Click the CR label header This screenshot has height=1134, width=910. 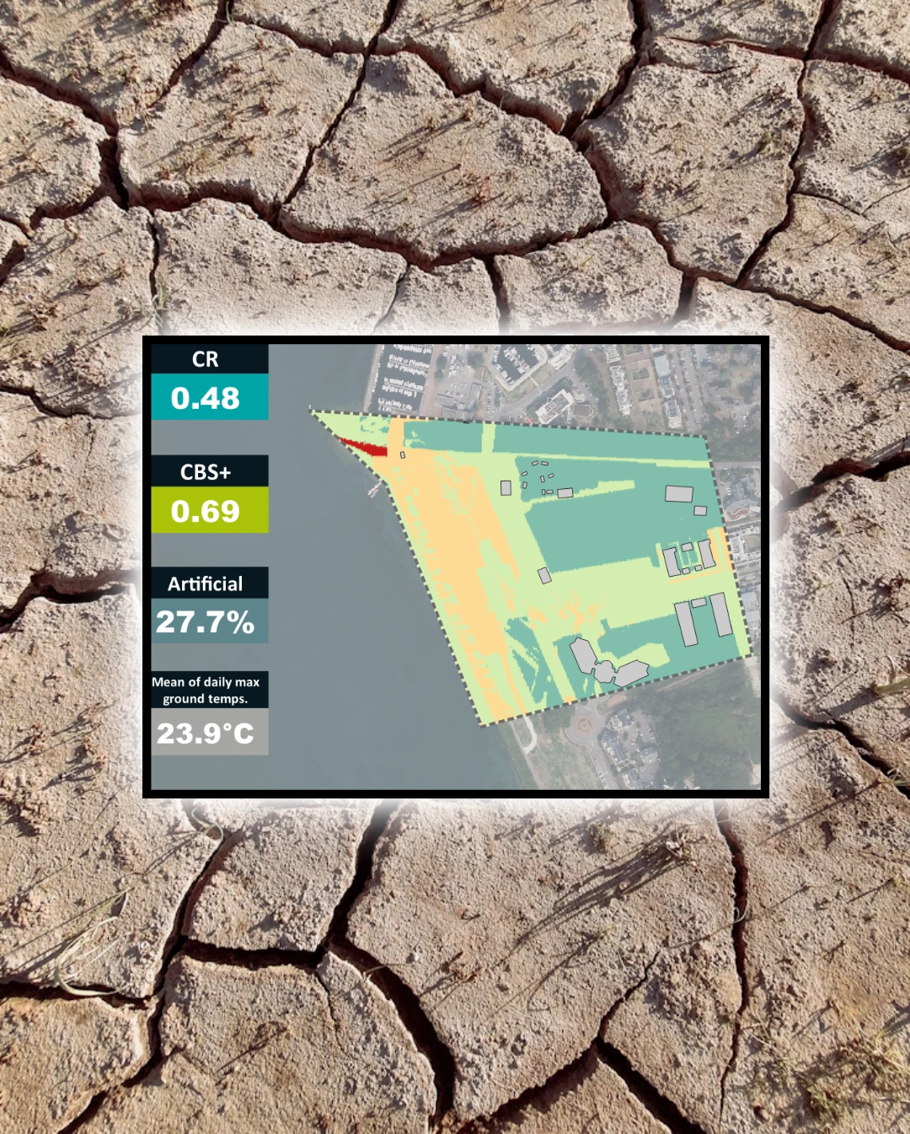tap(208, 358)
